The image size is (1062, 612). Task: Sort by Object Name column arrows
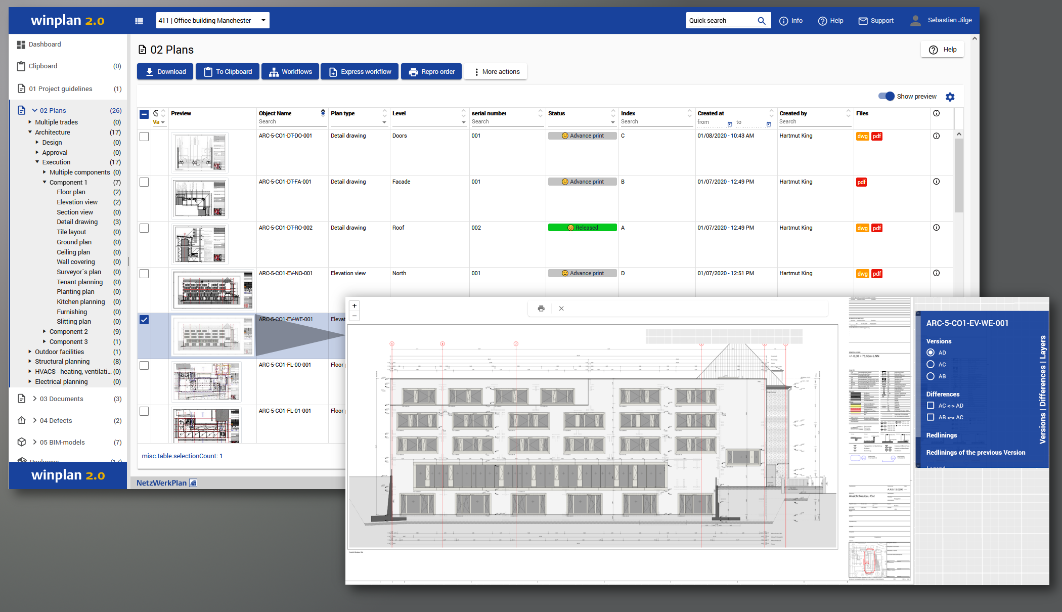pyautogui.click(x=323, y=113)
